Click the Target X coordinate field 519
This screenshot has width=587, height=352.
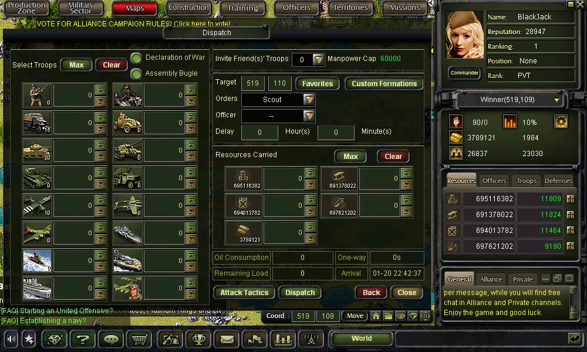(x=252, y=83)
